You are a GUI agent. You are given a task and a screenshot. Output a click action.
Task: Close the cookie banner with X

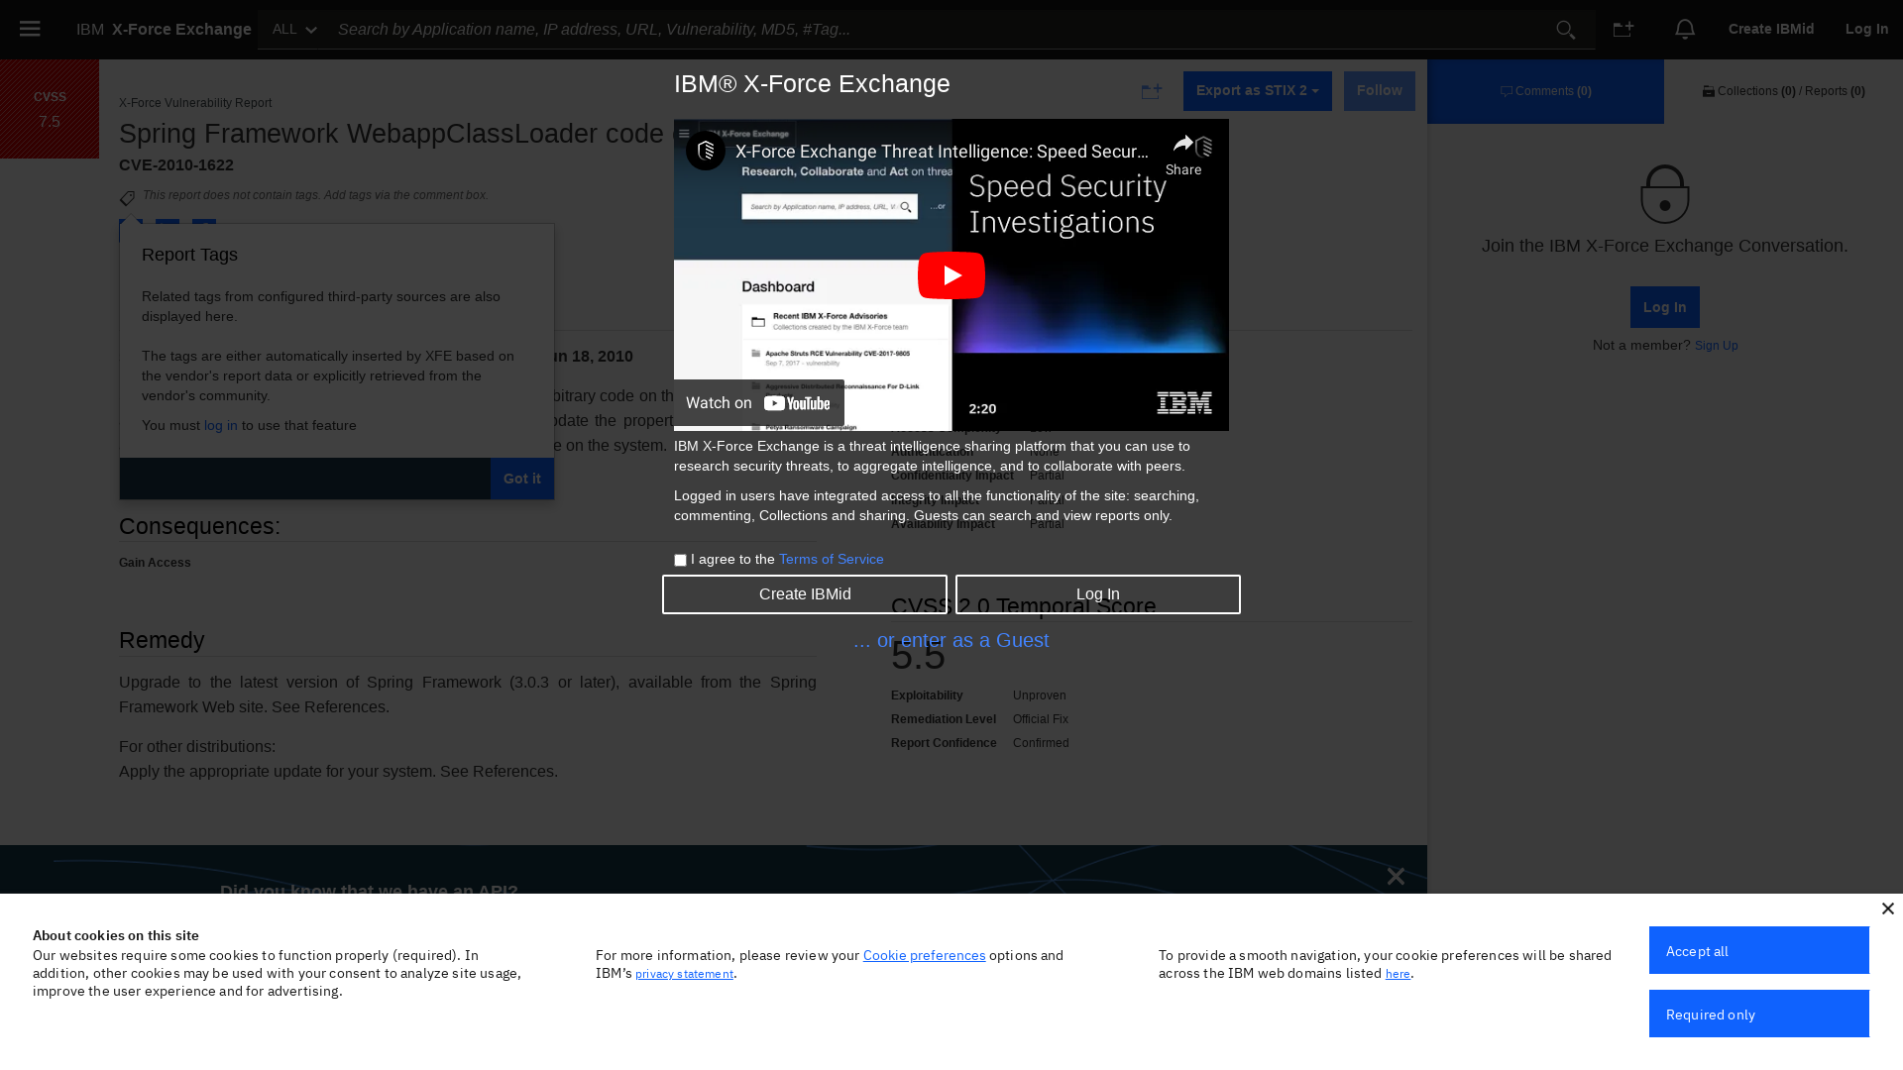click(x=1888, y=909)
